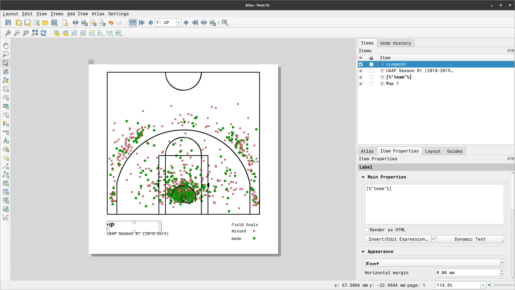
Task: Lock the Legend item checkbox
Action: (371, 64)
